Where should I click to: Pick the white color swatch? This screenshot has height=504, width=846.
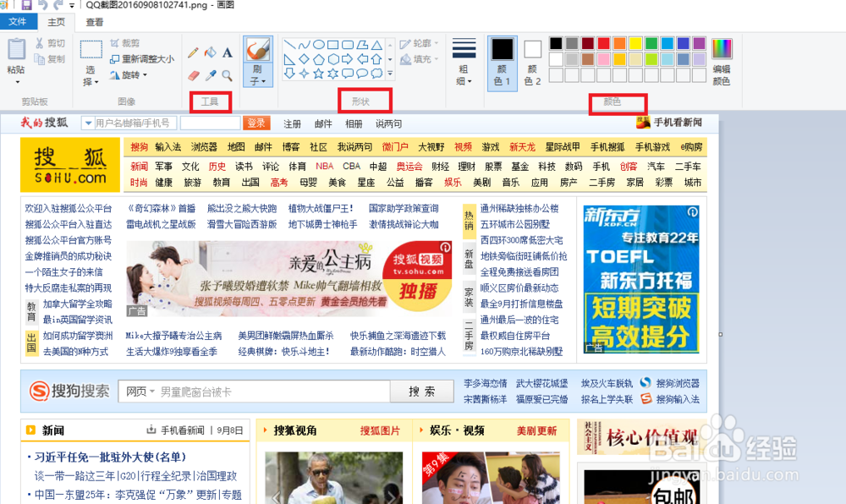click(556, 59)
